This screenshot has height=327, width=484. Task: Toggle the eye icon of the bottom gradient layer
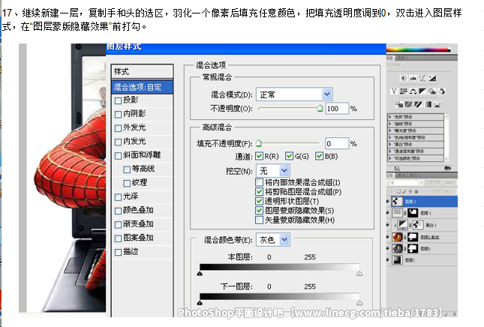[x=388, y=260]
